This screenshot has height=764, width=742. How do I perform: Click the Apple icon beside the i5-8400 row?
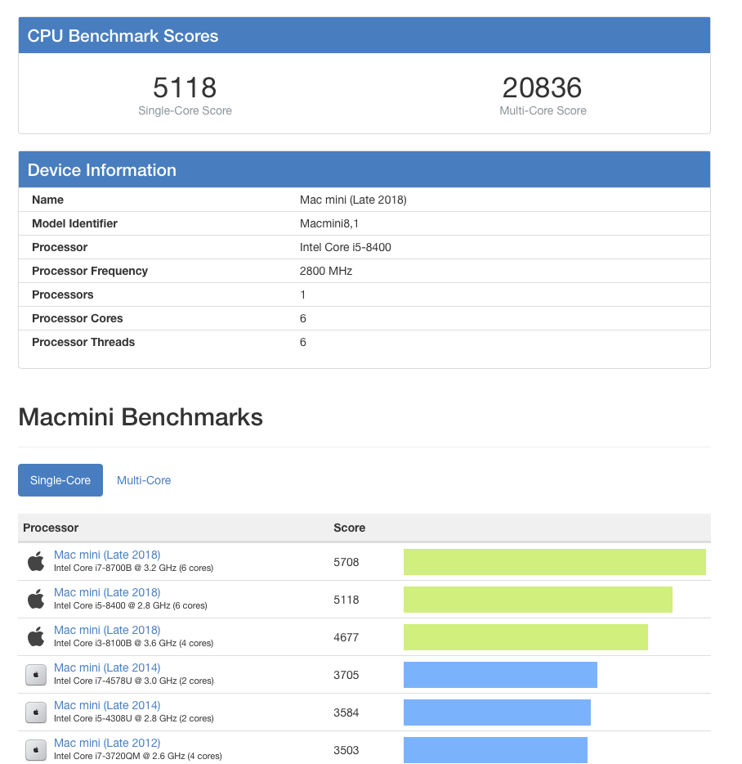coord(36,599)
